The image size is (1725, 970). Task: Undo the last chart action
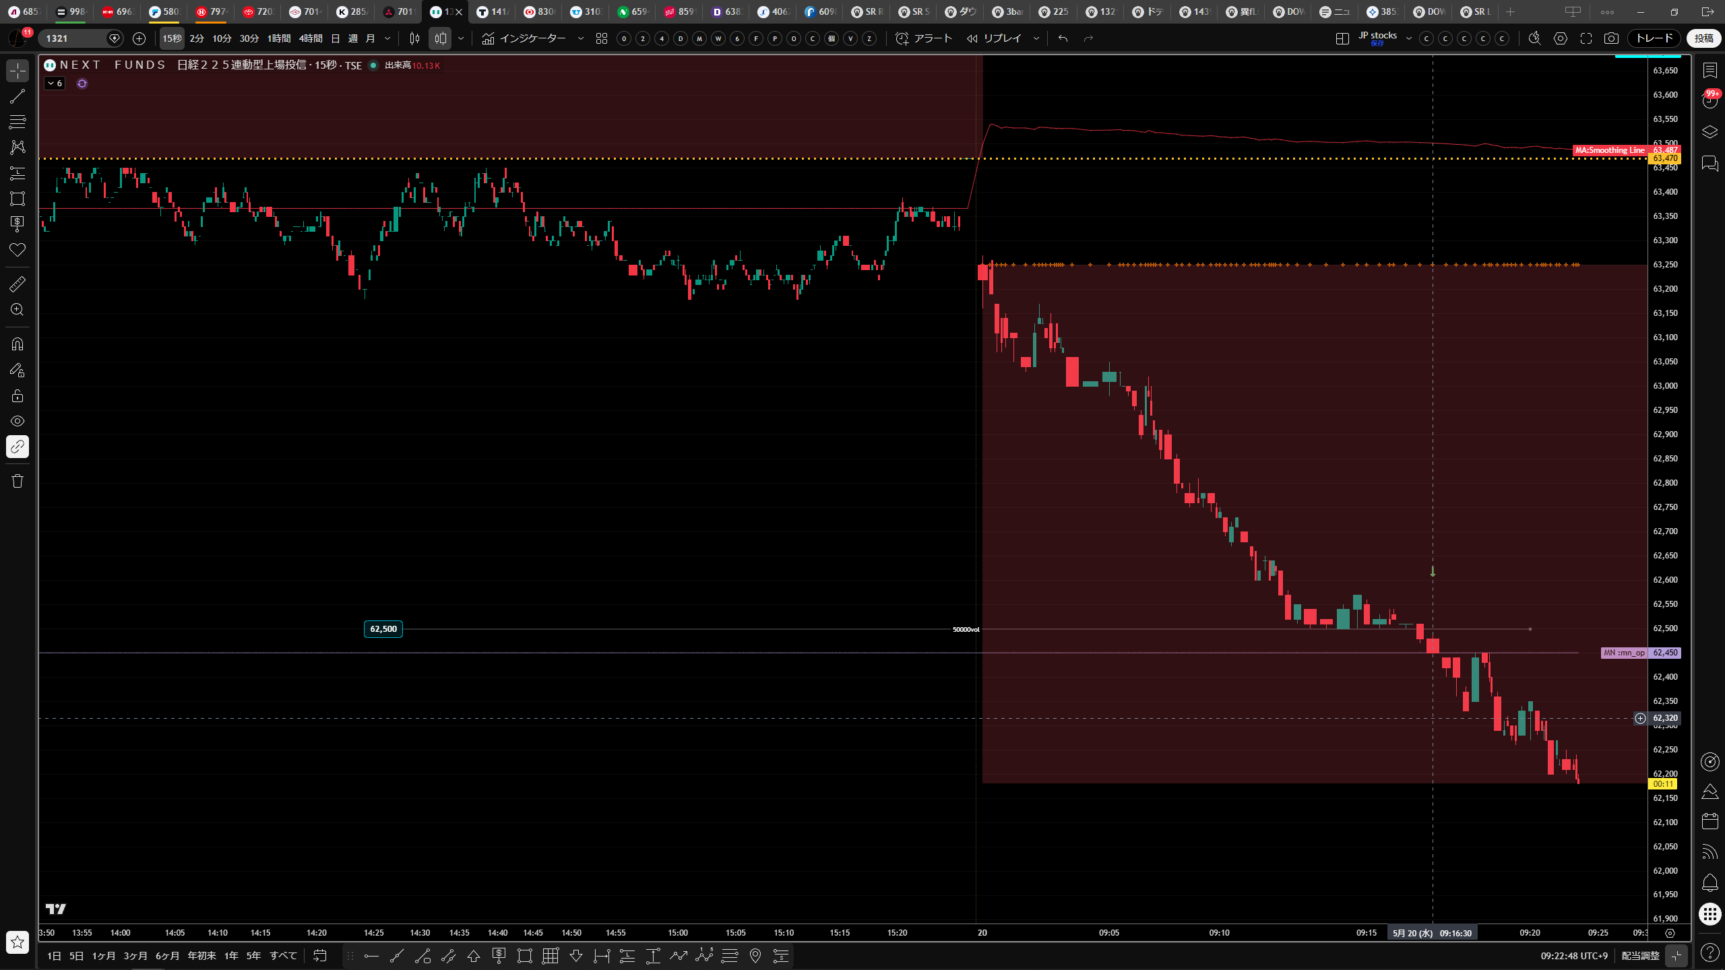1063,38
